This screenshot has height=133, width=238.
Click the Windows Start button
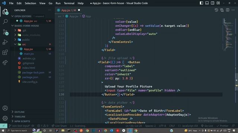tap(3, 130)
